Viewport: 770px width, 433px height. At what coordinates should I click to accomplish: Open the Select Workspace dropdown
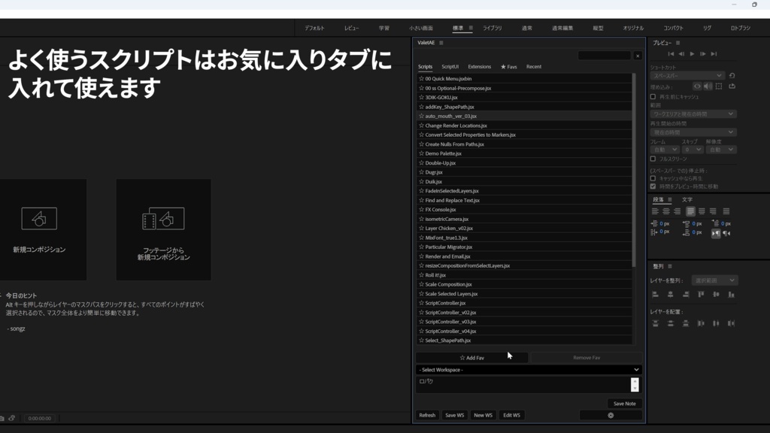[526, 369]
